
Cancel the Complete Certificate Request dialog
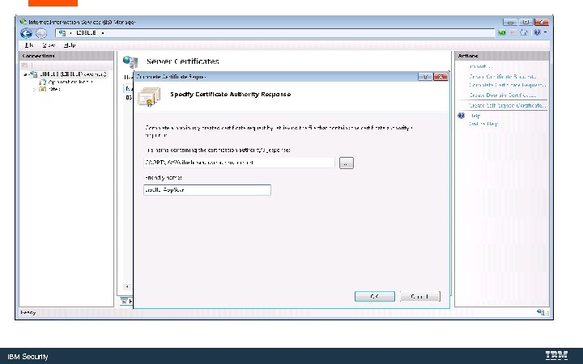[x=420, y=296]
